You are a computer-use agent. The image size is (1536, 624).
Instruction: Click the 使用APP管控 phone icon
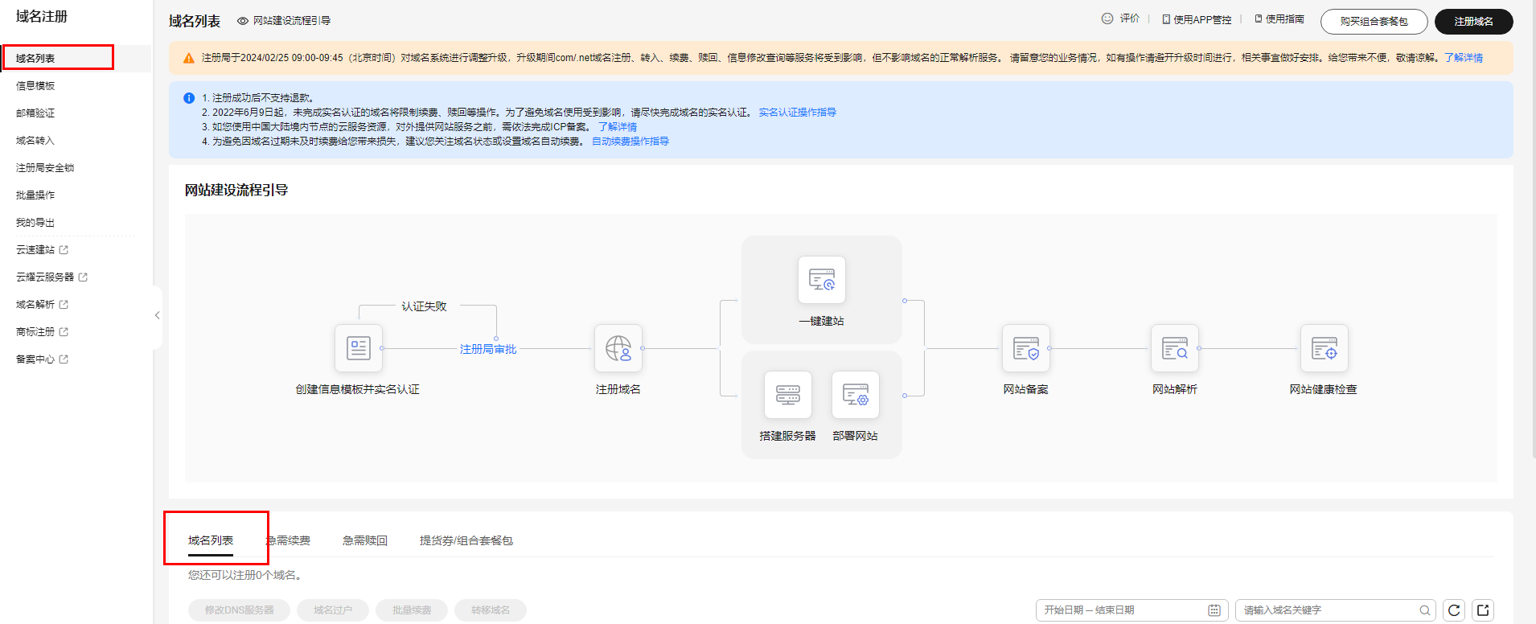(x=1166, y=19)
